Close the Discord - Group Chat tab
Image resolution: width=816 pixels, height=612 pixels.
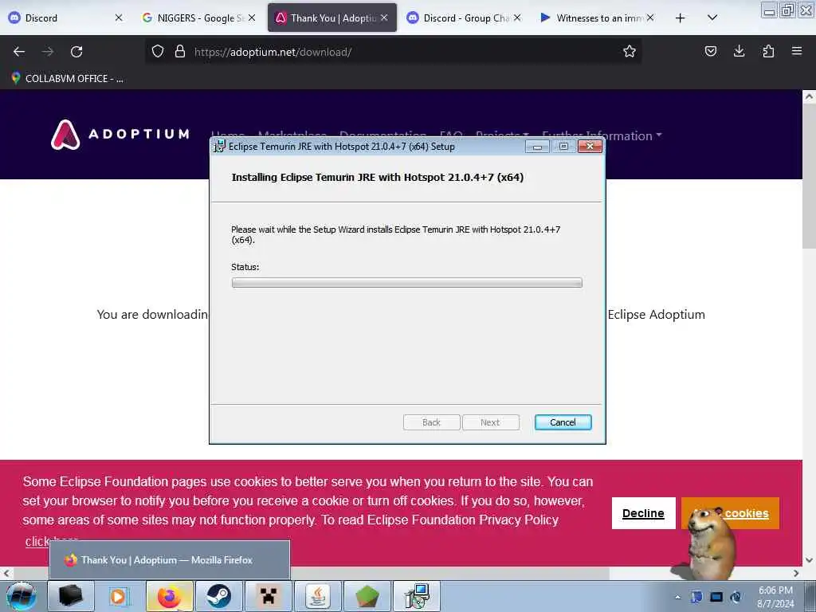click(516, 18)
